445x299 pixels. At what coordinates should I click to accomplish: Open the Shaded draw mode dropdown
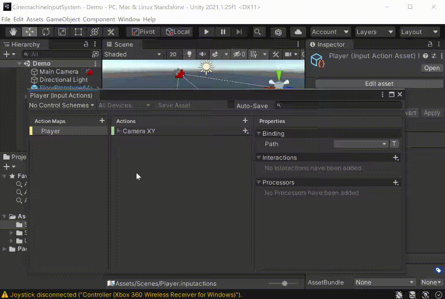point(132,54)
